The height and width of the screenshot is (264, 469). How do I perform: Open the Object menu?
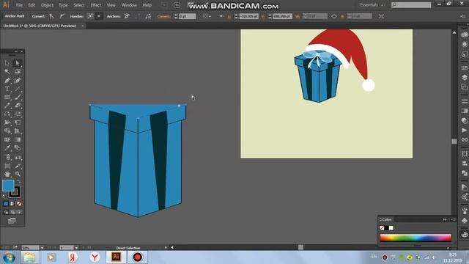click(47, 5)
